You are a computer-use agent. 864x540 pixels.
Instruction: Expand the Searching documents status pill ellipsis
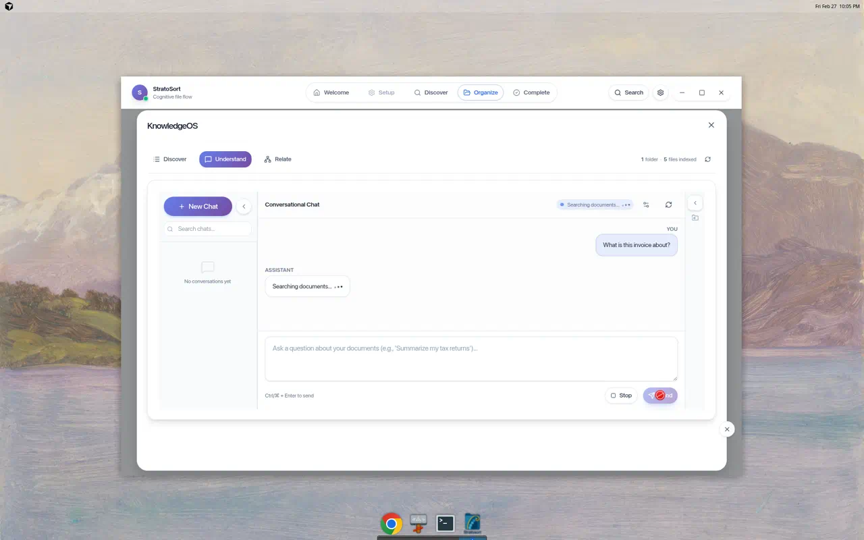point(626,205)
